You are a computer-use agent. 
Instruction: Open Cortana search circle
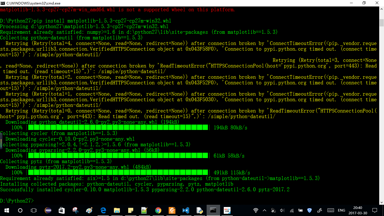tap(20, 210)
